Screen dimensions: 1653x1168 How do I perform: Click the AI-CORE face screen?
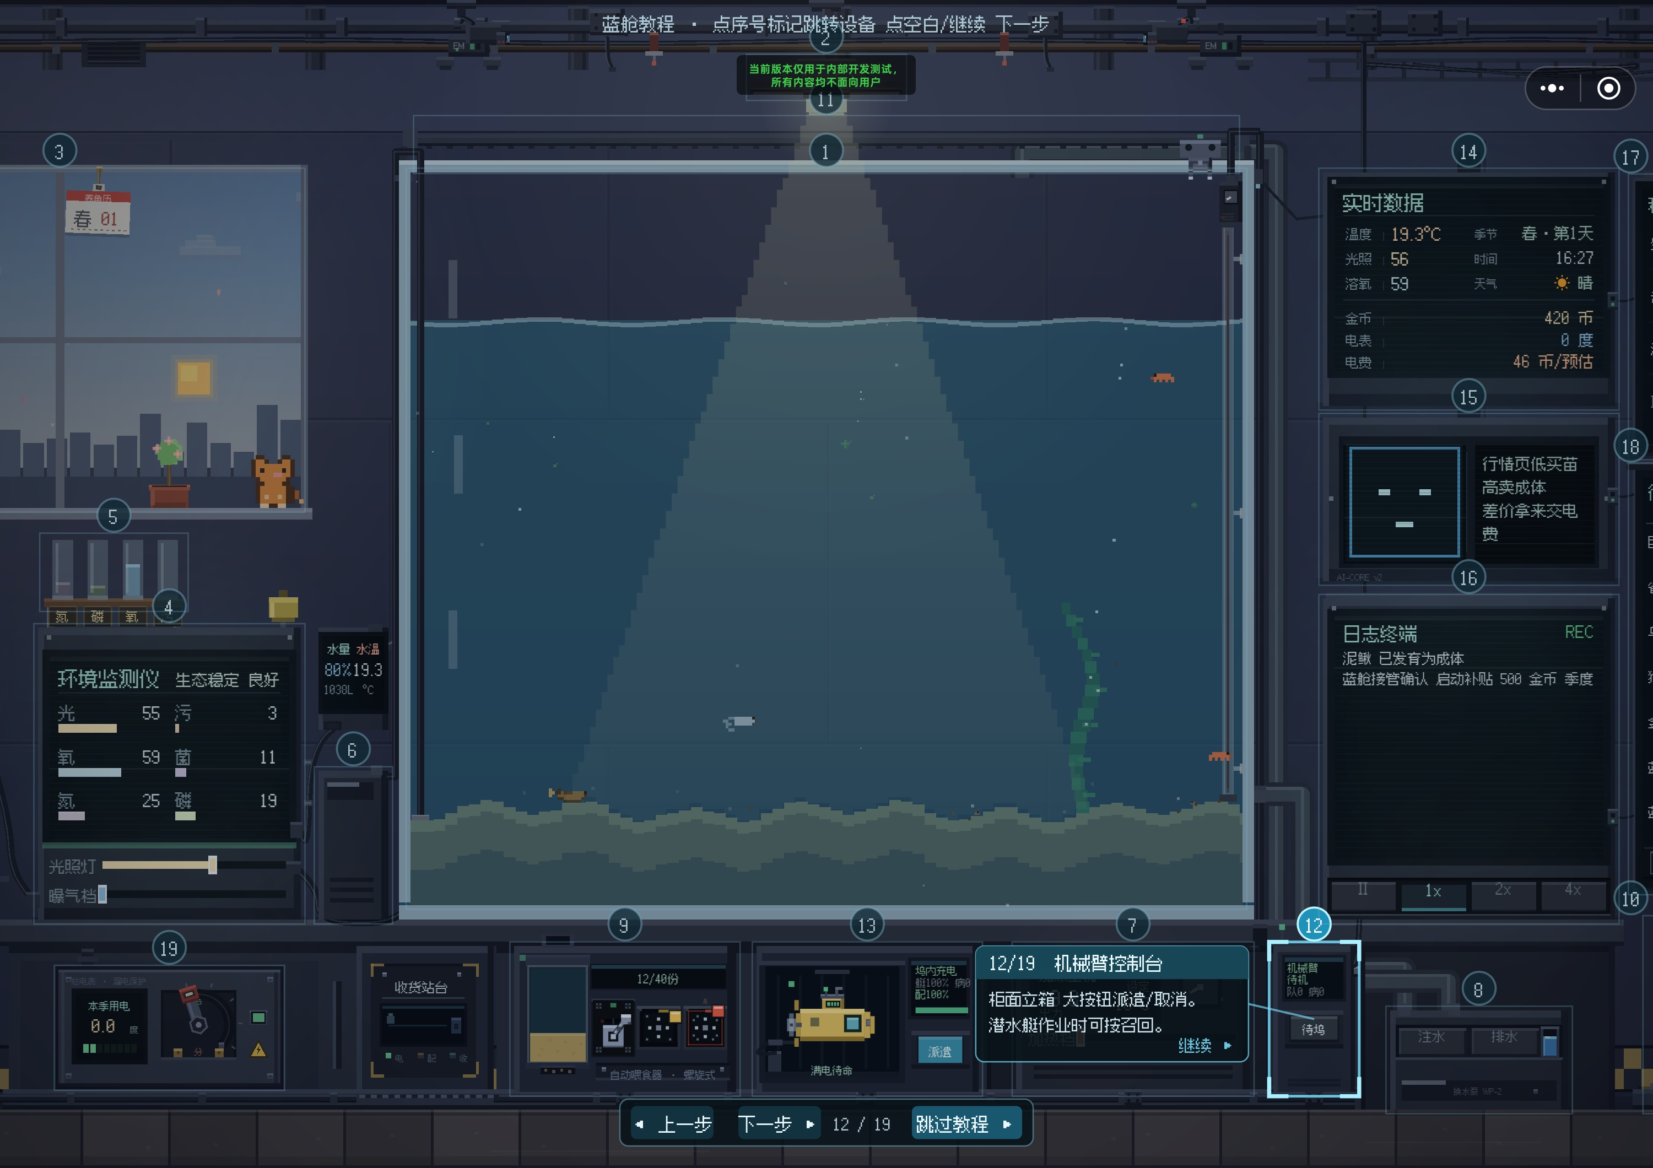(x=1403, y=502)
